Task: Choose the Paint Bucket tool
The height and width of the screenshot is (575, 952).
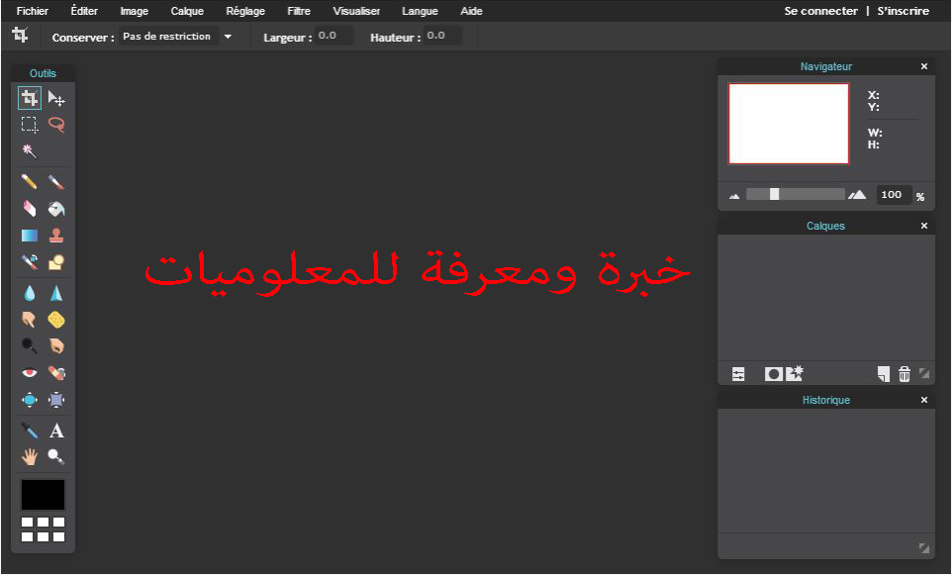Action: (x=56, y=209)
